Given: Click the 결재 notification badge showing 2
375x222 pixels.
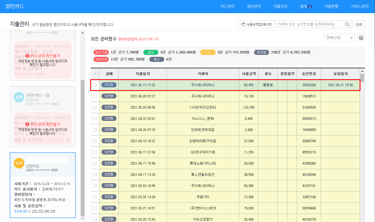Looking at the screenshot, I should click(x=310, y=6).
